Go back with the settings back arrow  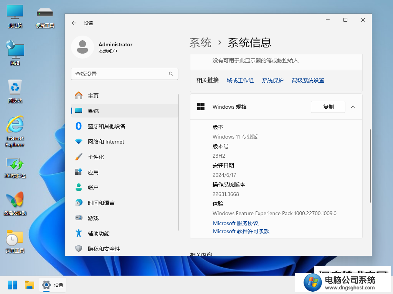coord(74,23)
